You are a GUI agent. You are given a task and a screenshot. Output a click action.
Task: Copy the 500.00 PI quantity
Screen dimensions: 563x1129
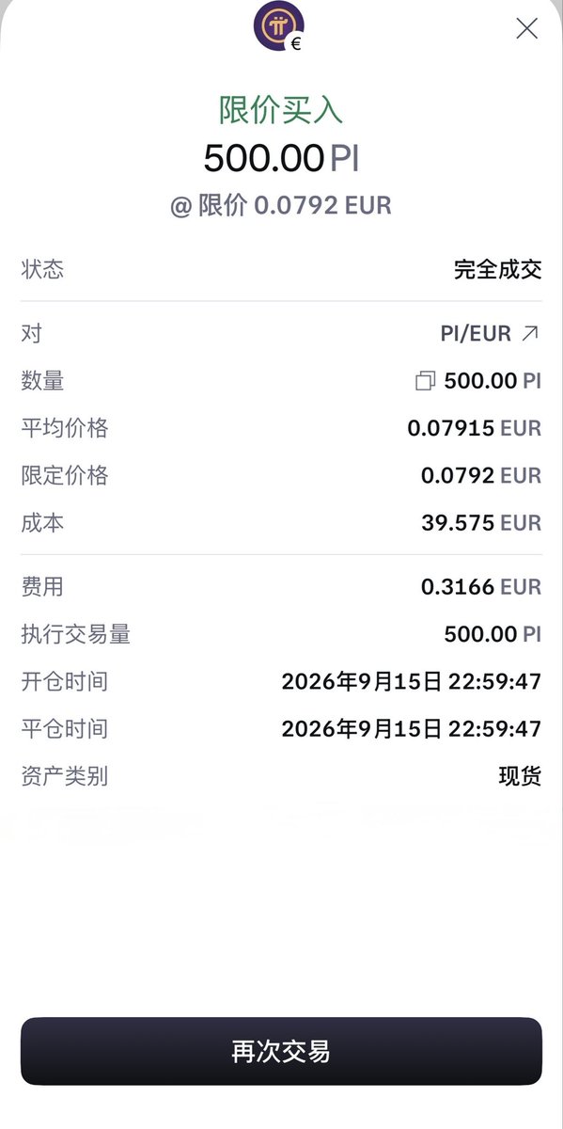tap(426, 381)
